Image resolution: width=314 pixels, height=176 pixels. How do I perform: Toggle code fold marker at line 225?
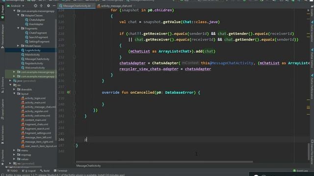(x=74, y=16)
